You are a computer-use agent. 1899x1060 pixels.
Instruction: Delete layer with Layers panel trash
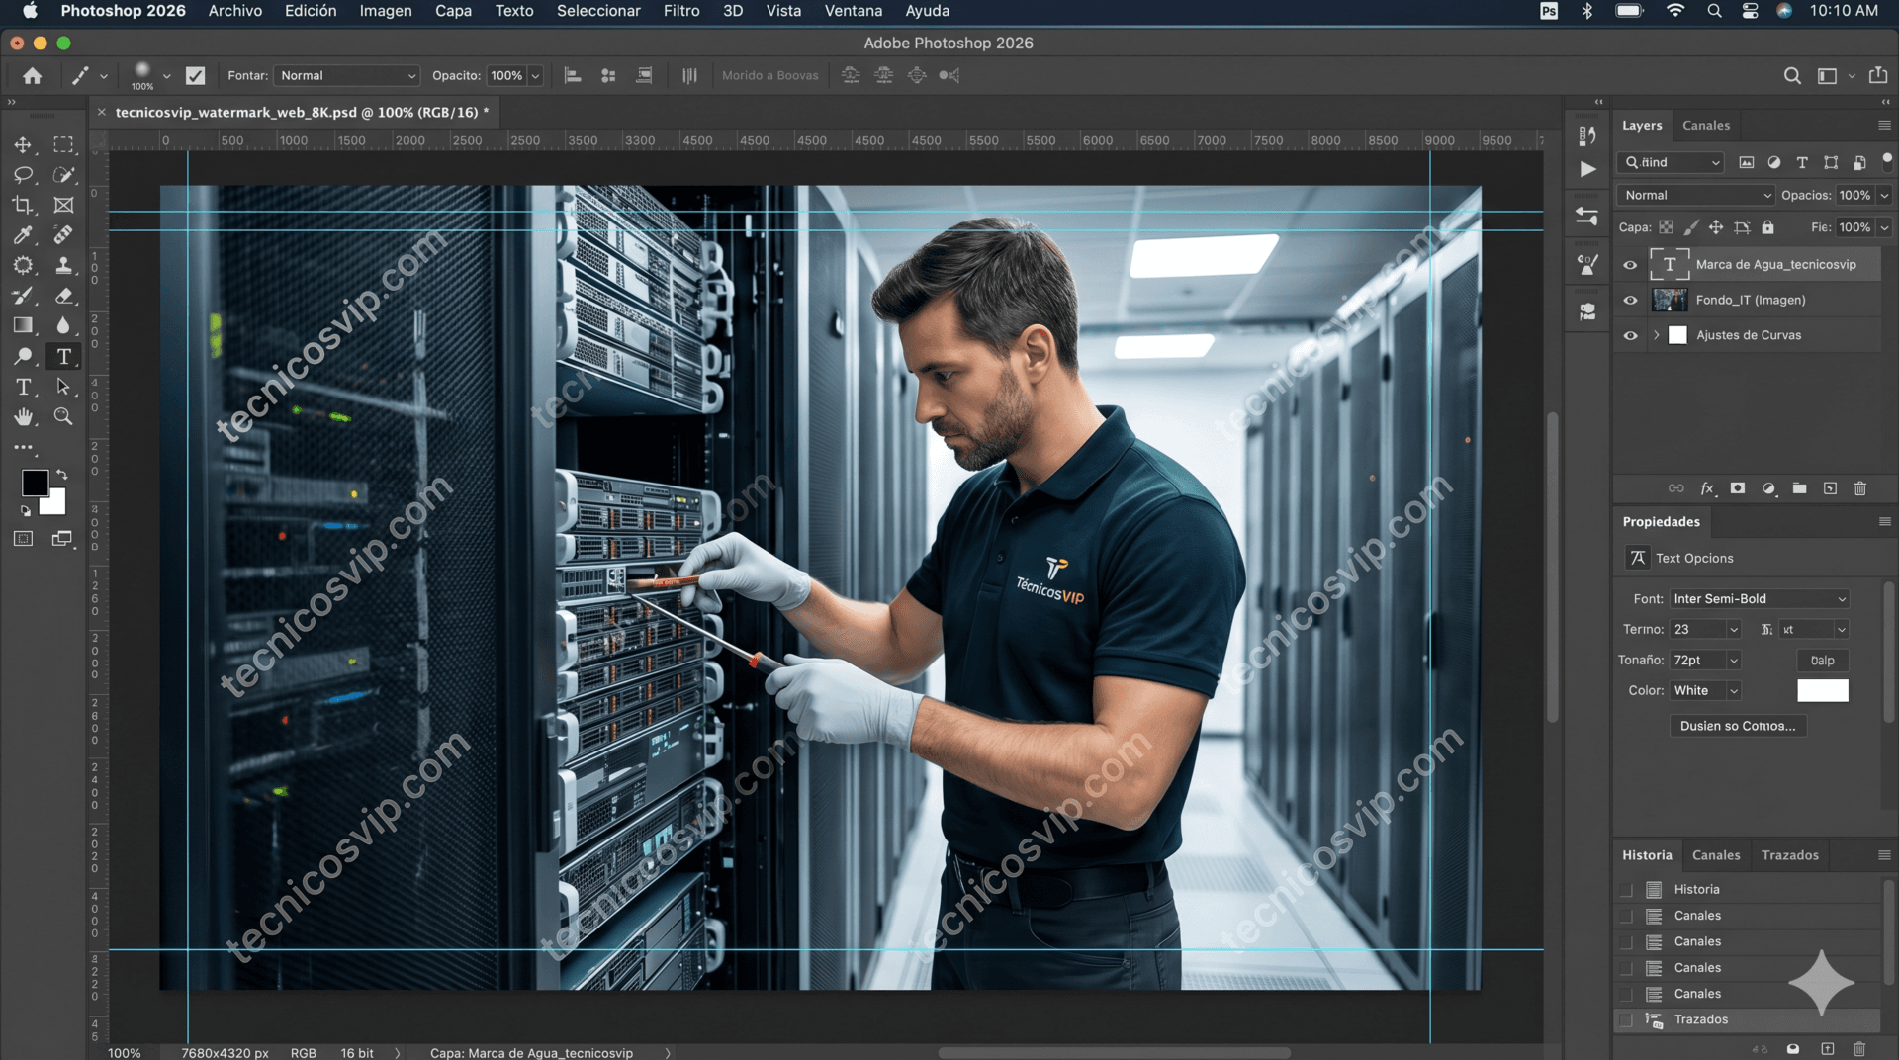coord(1859,488)
